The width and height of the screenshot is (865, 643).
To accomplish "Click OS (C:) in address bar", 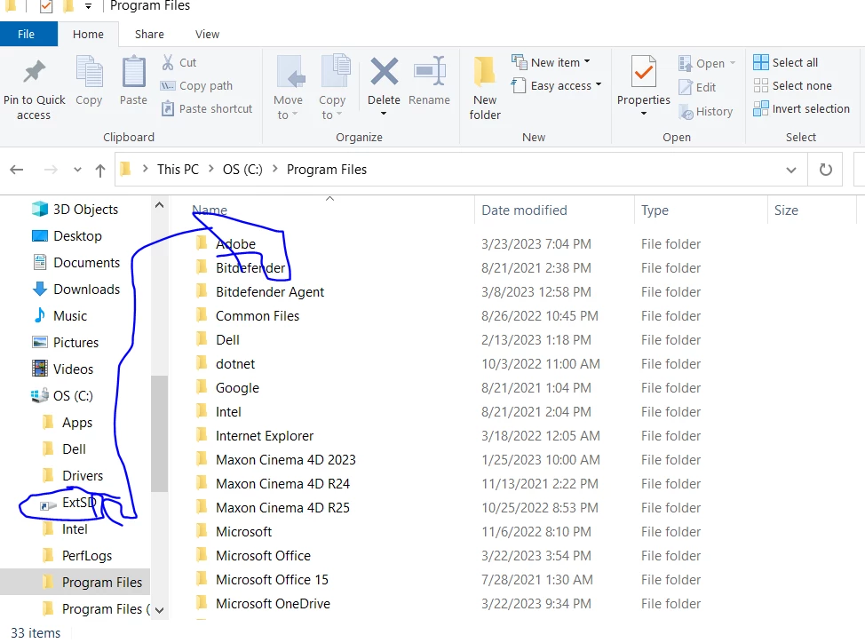I will [242, 170].
